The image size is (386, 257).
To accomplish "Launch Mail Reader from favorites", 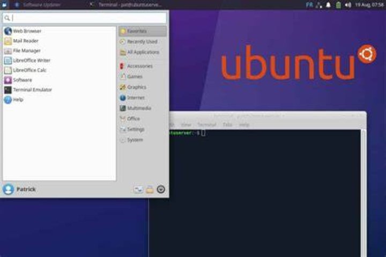I will point(60,41).
